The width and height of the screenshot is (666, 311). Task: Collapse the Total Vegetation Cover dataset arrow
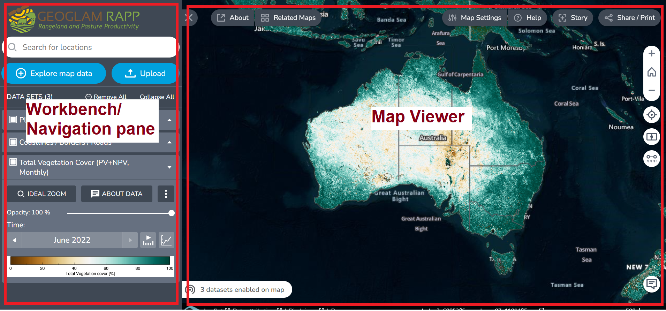point(169,167)
